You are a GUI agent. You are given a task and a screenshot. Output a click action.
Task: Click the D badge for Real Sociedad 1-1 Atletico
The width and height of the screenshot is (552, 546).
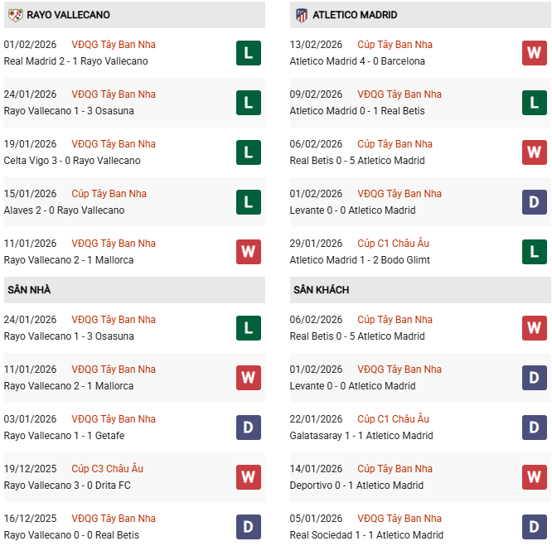click(x=535, y=527)
